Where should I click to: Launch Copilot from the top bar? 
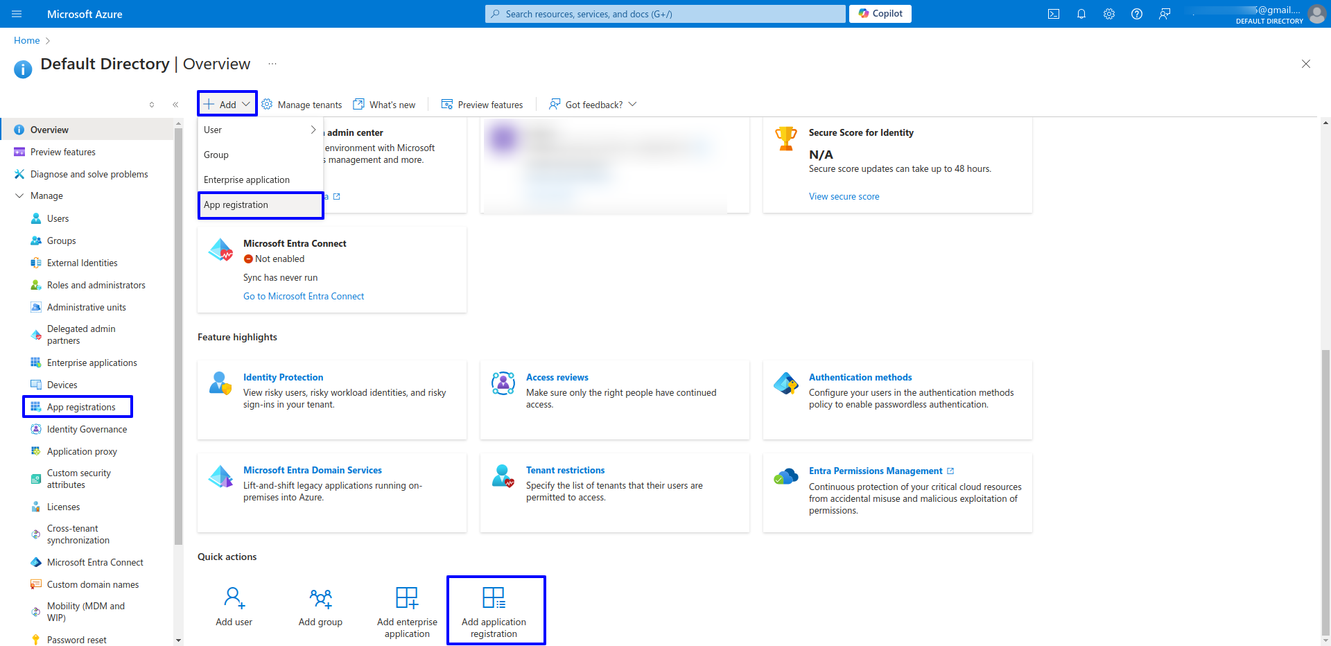tap(880, 14)
